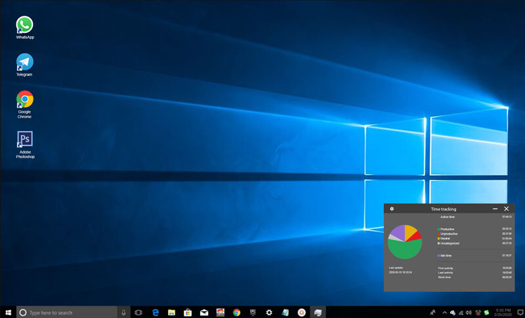Activate Cortana microphone in search box
This screenshot has width=525, height=318.
[123, 313]
